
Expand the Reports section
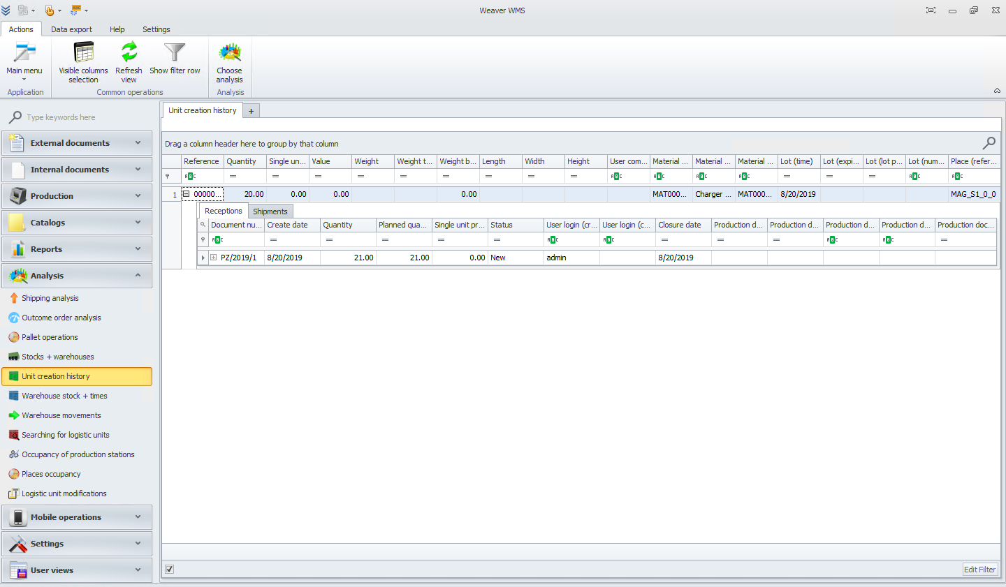77,249
